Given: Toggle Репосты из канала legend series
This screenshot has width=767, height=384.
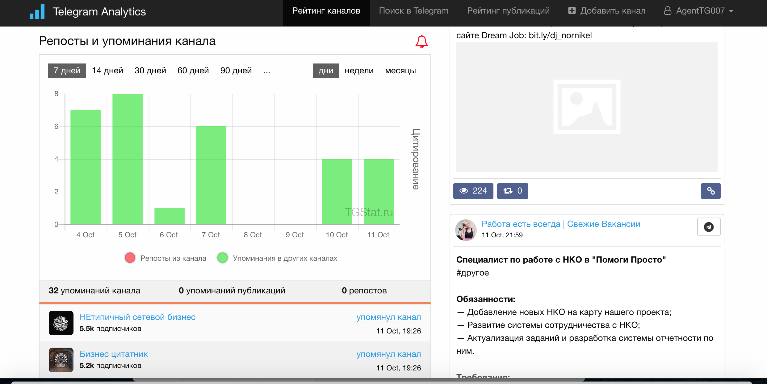Looking at the screenshot, I should (x=165, y=258).
